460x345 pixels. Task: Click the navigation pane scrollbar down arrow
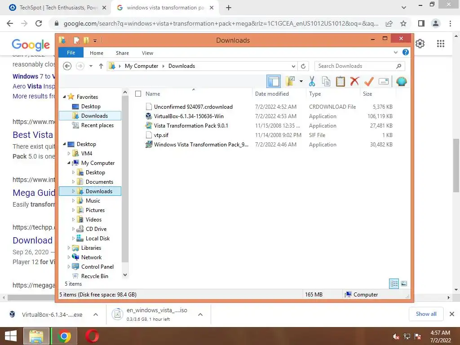125,275
